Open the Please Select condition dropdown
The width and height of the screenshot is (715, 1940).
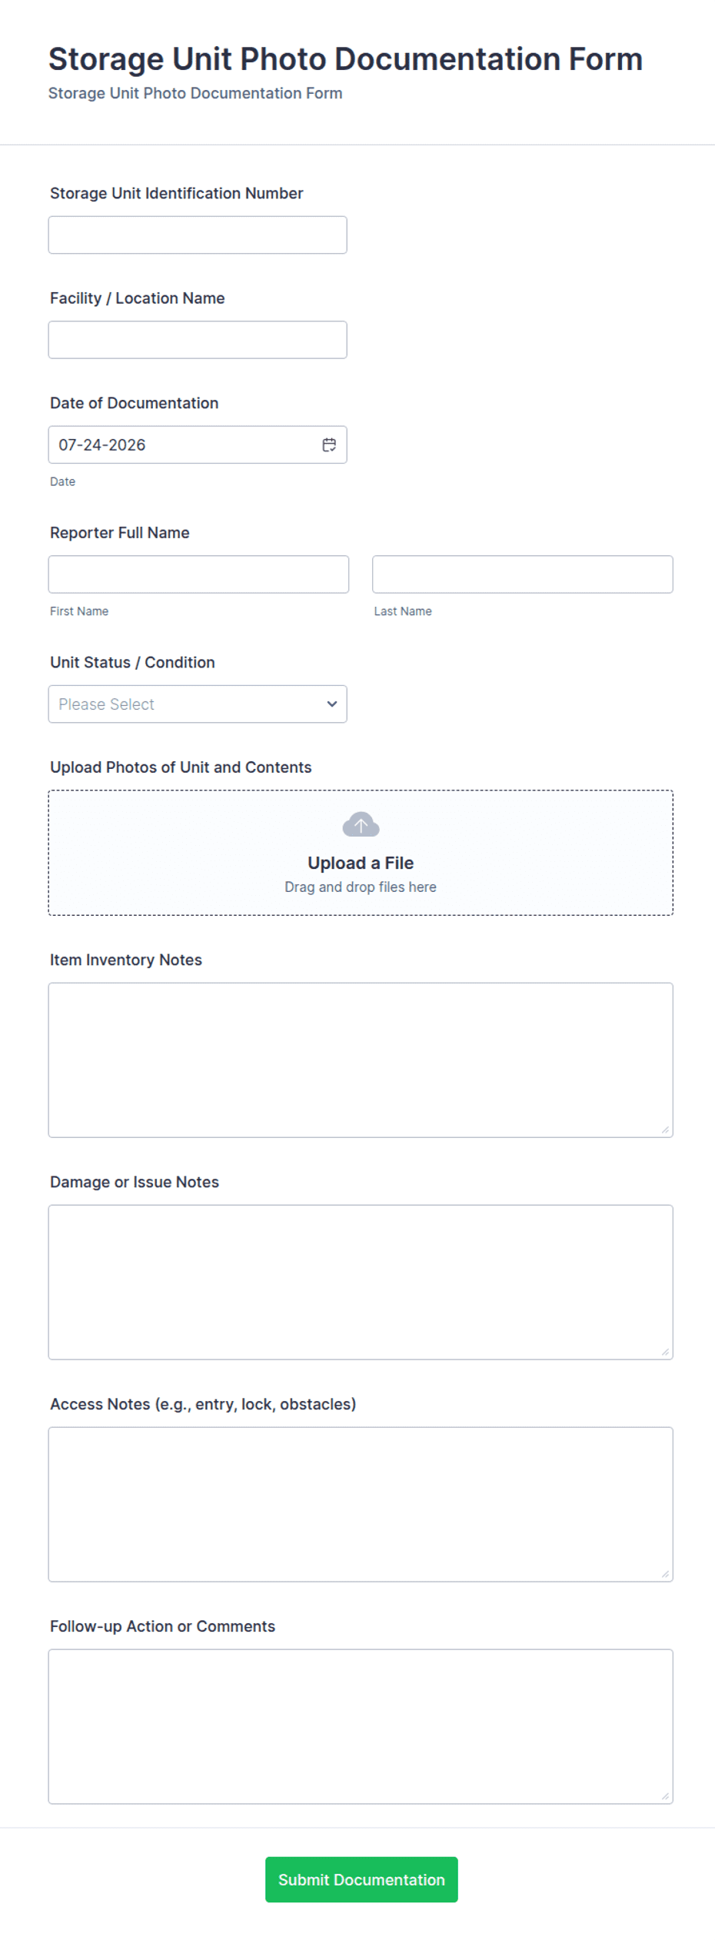198,704
